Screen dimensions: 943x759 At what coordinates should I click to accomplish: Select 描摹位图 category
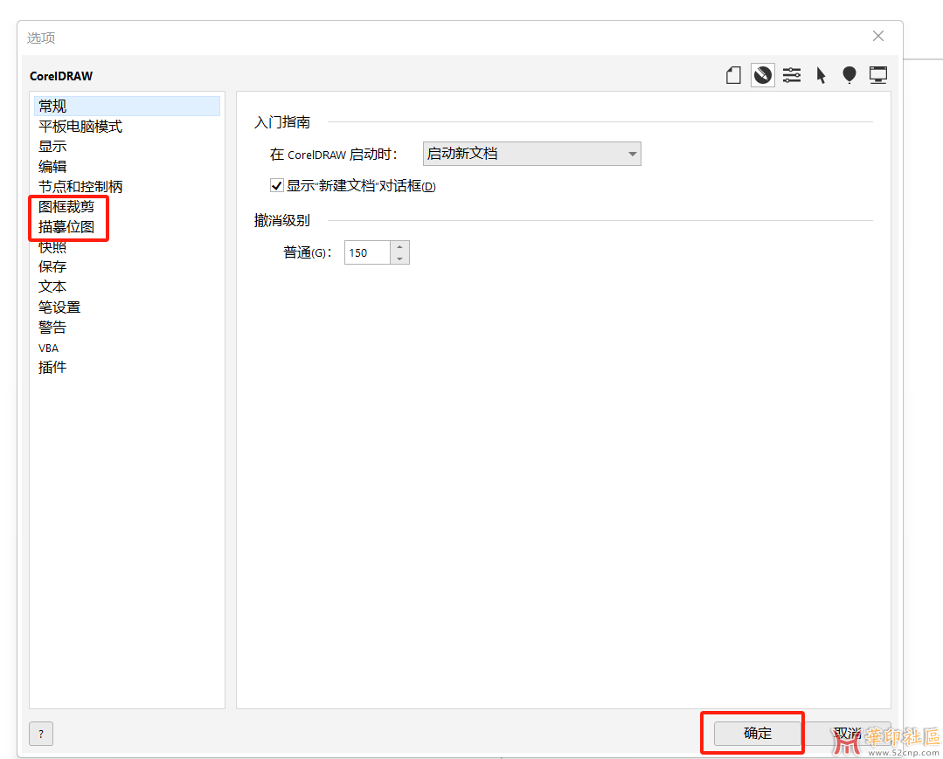[66, 227]
